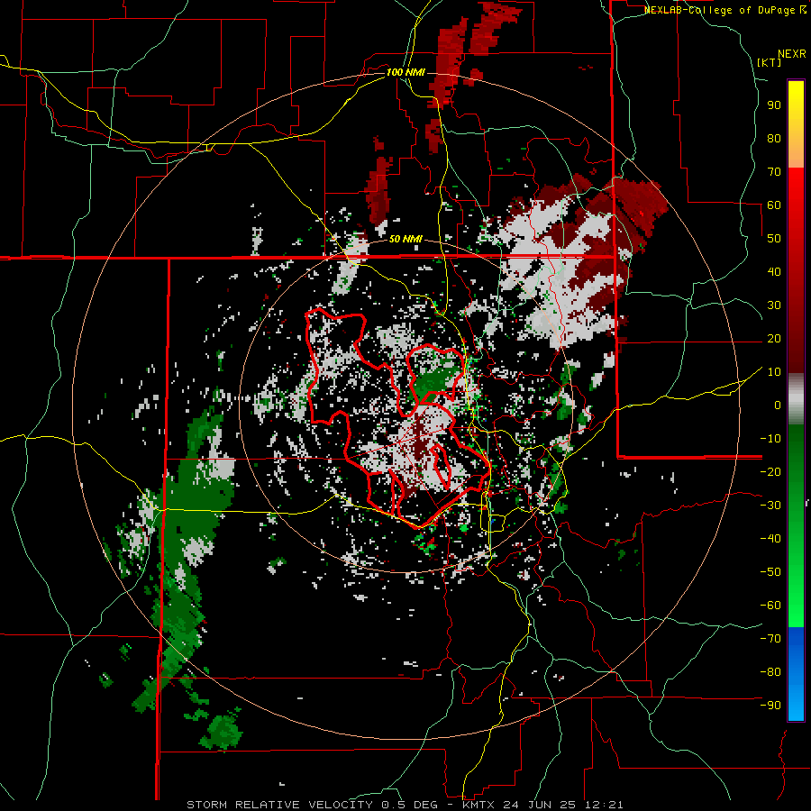
Task: Click the -10 value on the velocity scale
Action: coord(770,439)
